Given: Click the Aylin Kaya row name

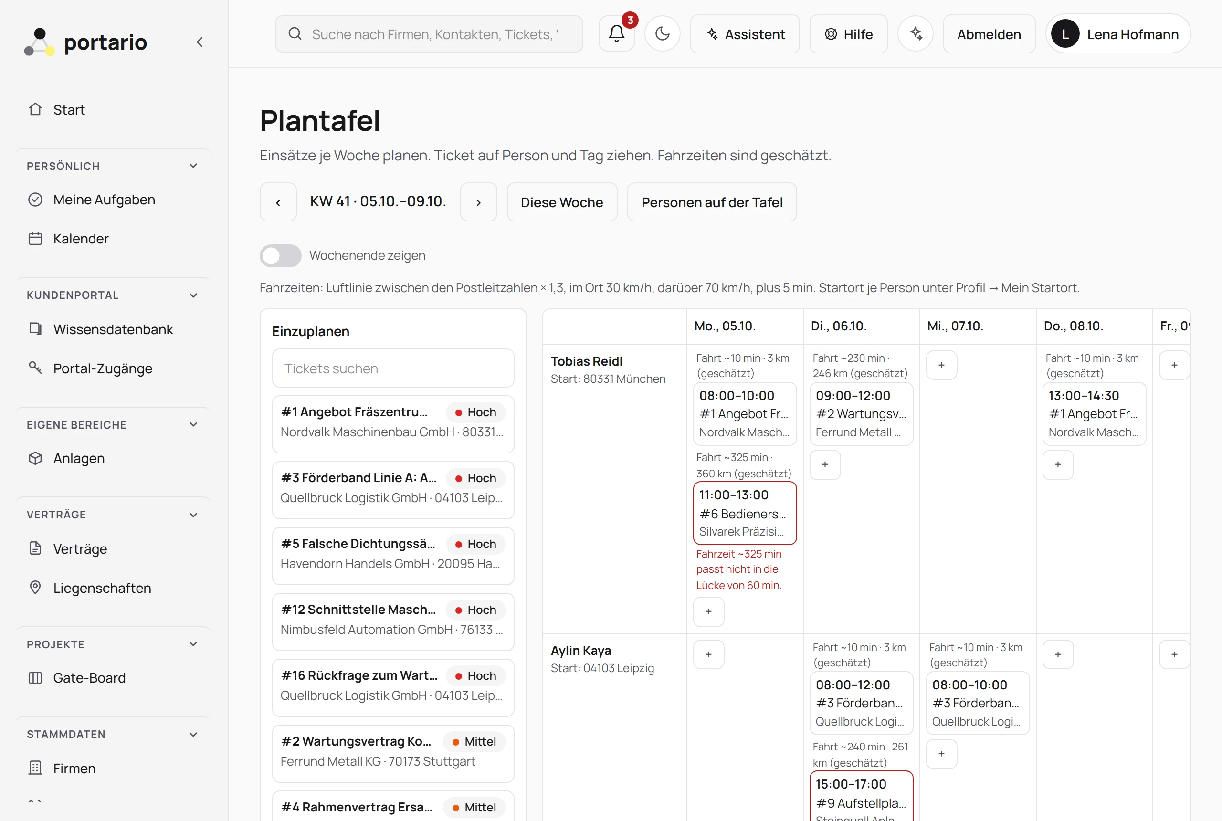Looking at the screenshot, I should pyautogui.click(x=580, y=650).
